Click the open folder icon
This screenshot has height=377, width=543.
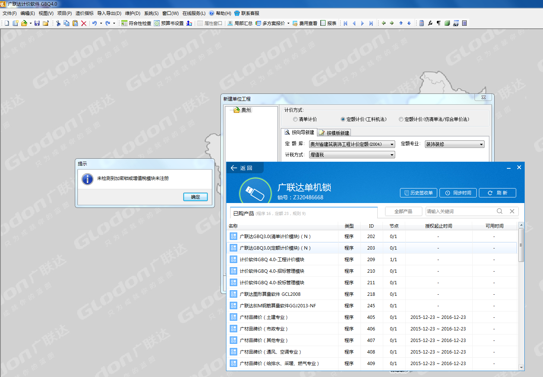(x=24, y=23)
